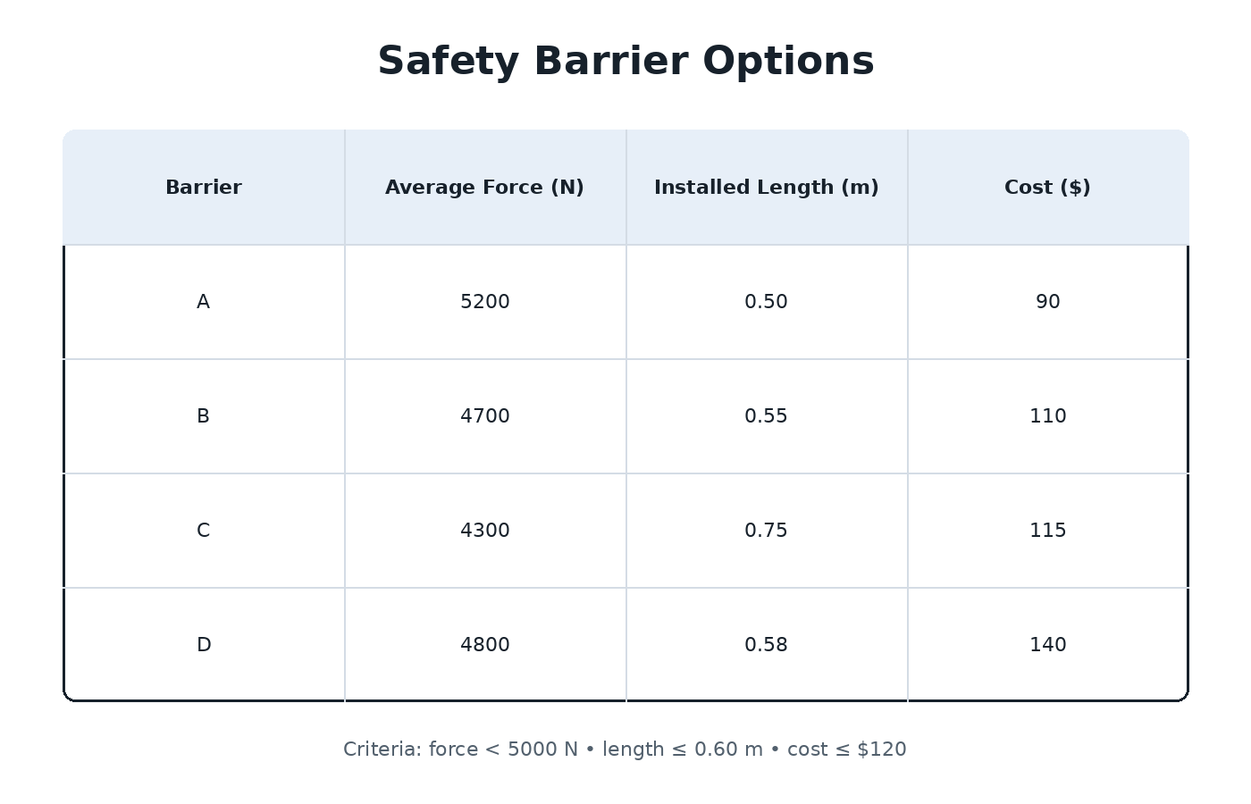
Task: Select the Average Force (N) header
Action: click(x=485, y=188)
